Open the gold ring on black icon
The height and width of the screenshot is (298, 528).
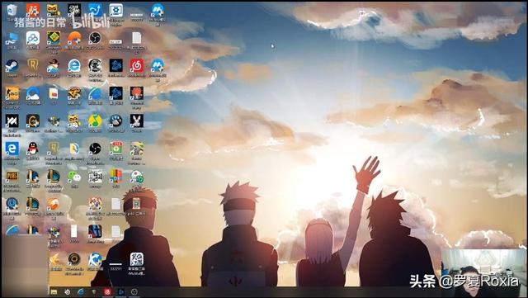coord(74,259)
